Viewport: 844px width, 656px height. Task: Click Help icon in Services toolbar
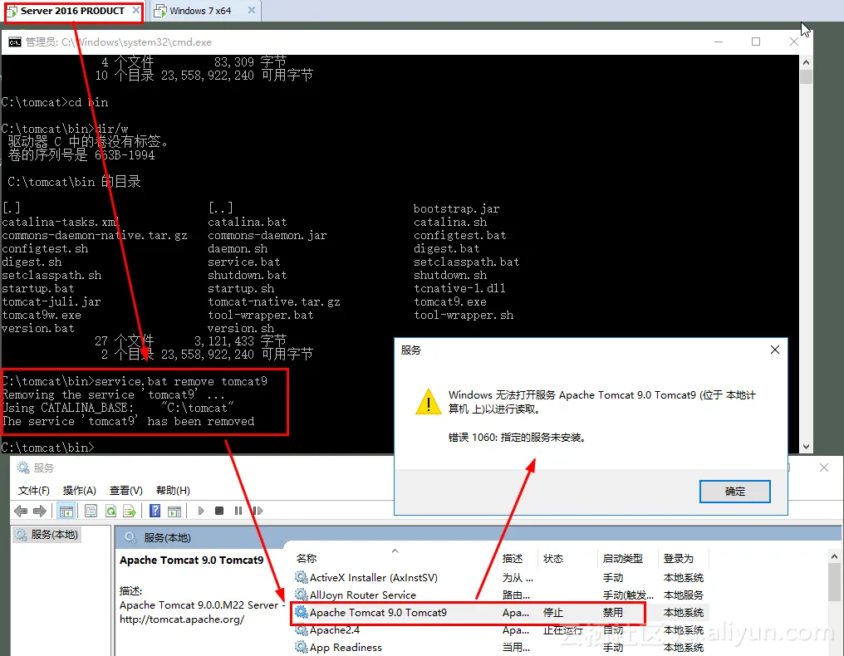coord(155,511)
